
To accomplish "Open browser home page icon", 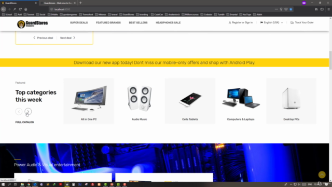I will coord(26,9).
